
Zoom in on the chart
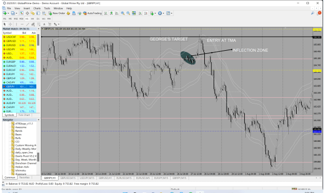pos(123,13)
